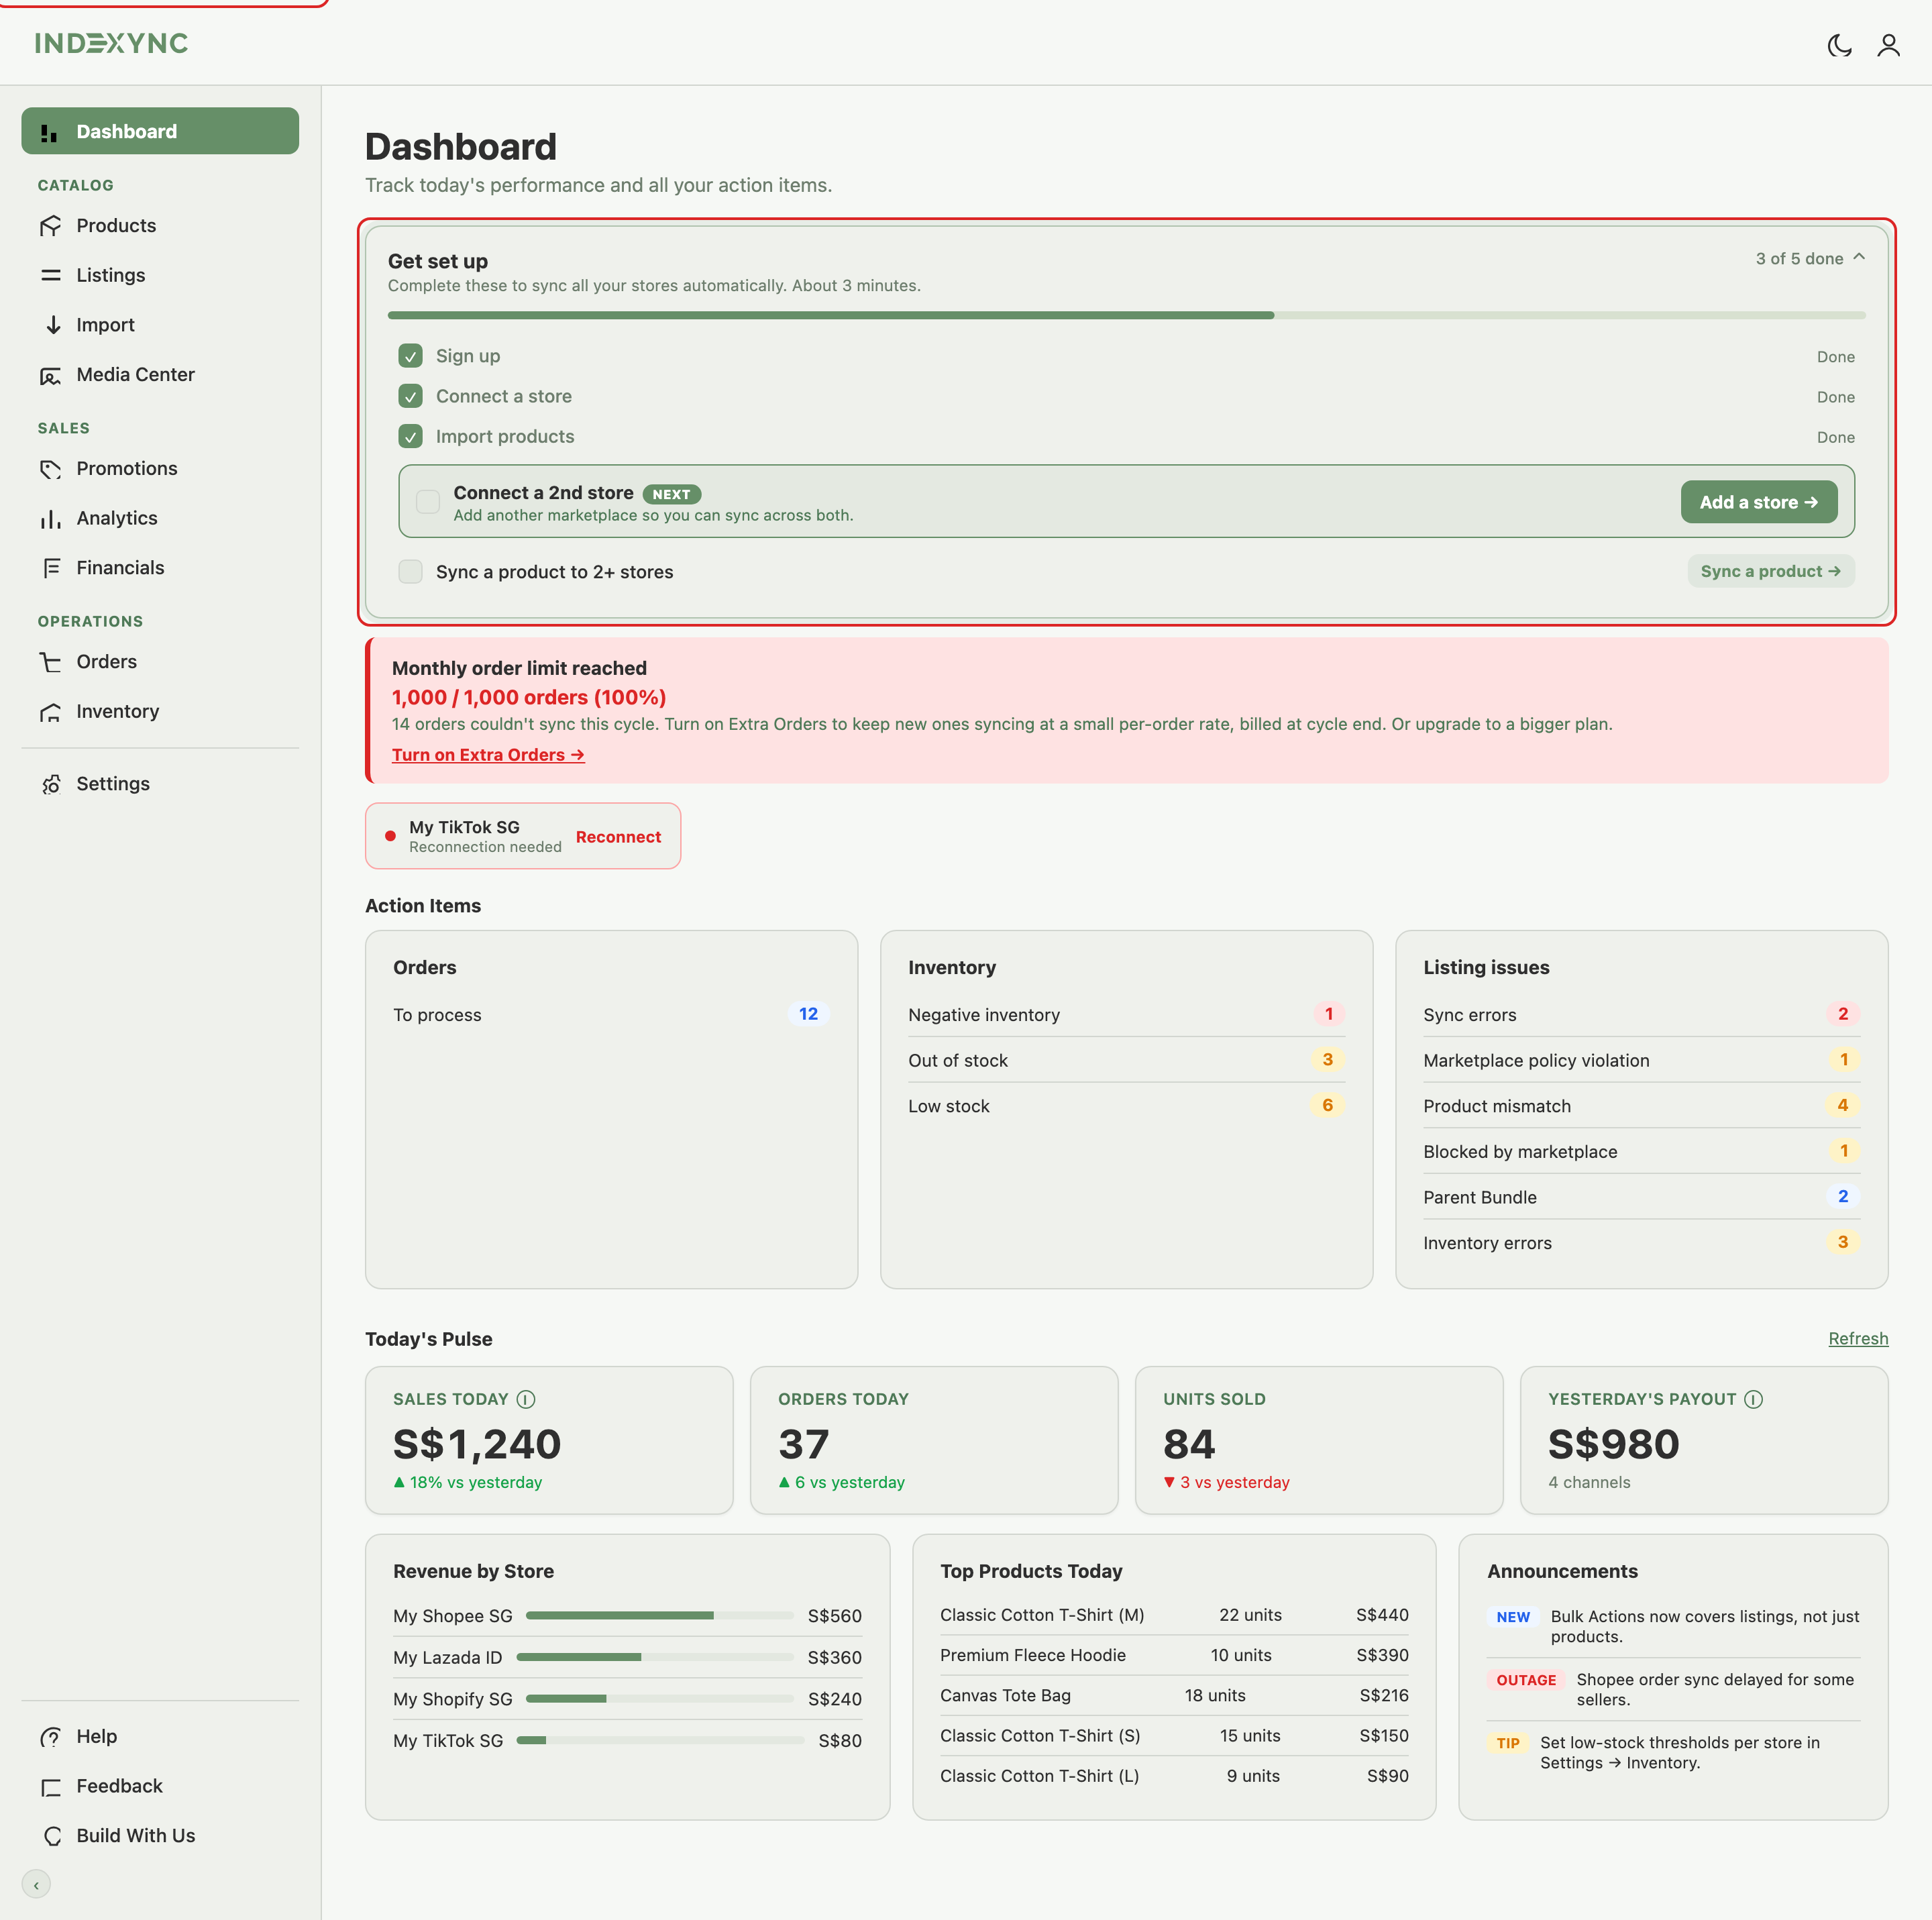The image size is (1932, 1920).
Task: Open Listings in the sidebar
Action: [x=160, y=275]
